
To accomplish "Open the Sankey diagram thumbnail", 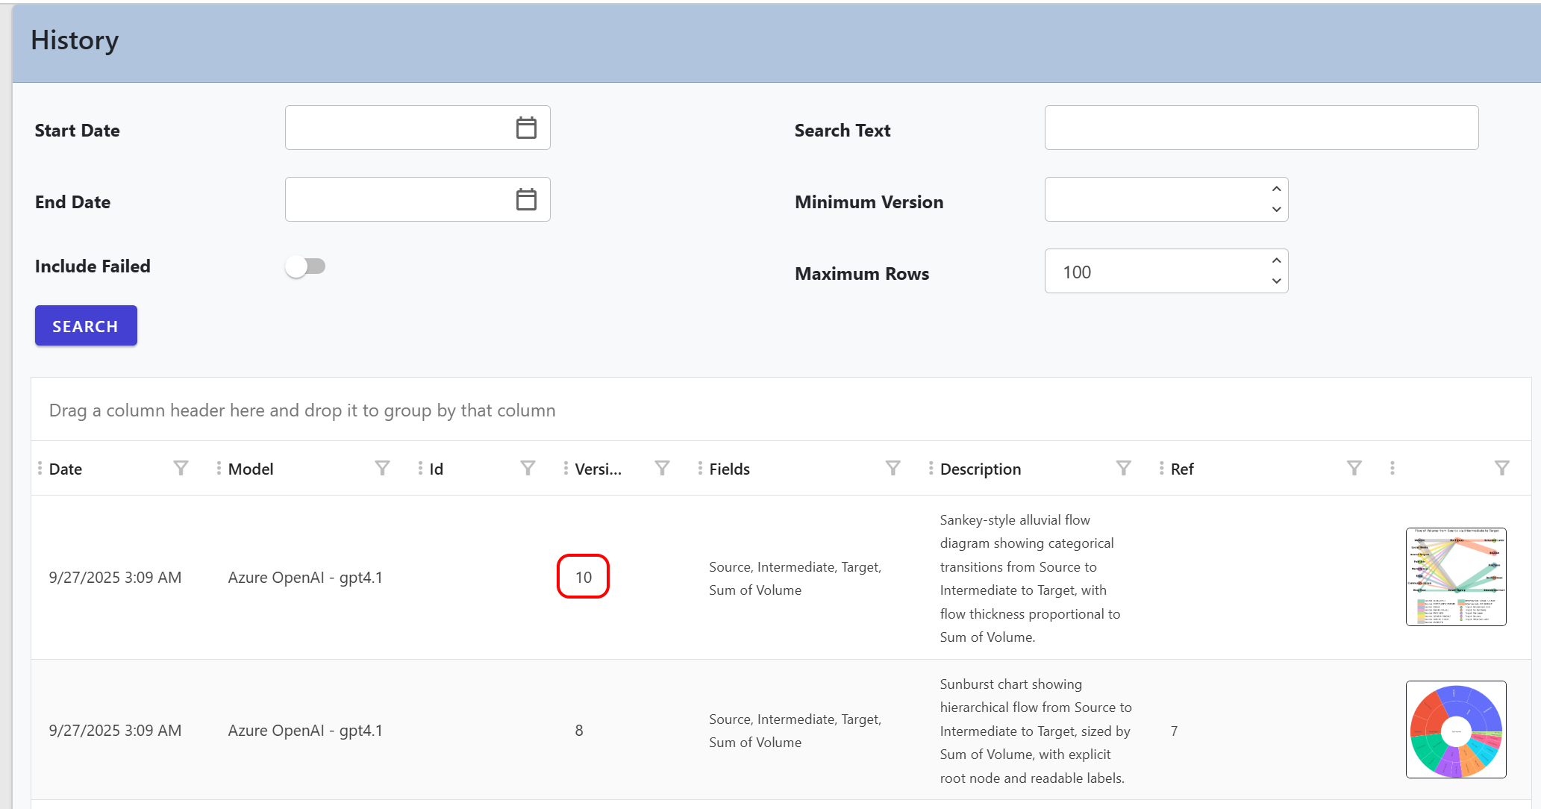I will click(1456, 577).
